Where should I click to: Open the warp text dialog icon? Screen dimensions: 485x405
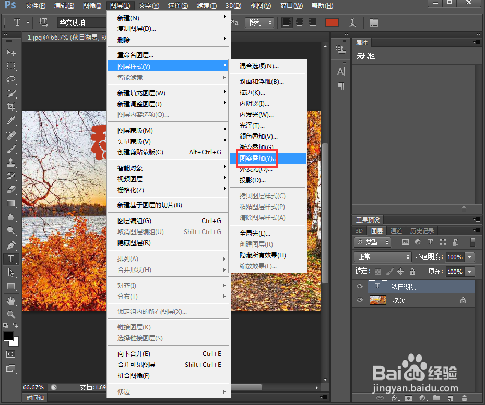click(x=353, y=22)
